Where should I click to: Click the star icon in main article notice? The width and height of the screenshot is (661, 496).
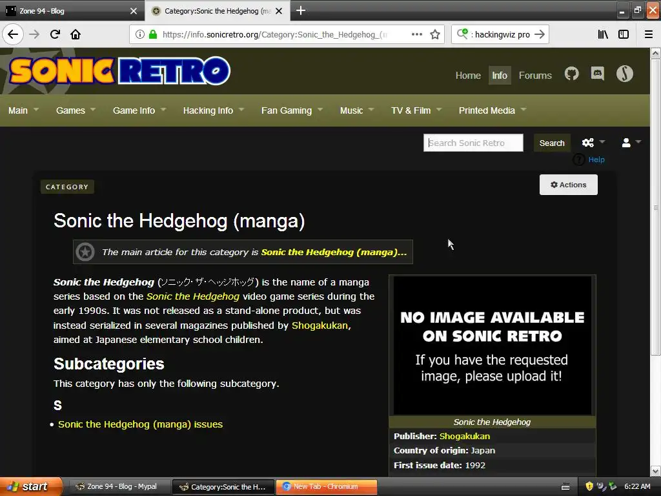point(85,252)
